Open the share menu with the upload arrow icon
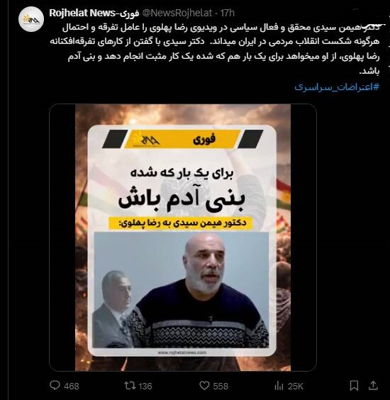390x400 pixels. pos(373,385)
